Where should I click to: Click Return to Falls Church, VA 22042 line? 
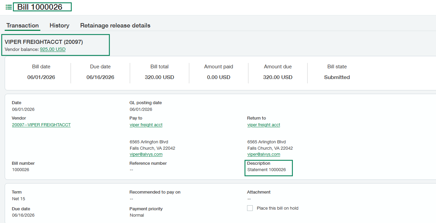(270, 148)
